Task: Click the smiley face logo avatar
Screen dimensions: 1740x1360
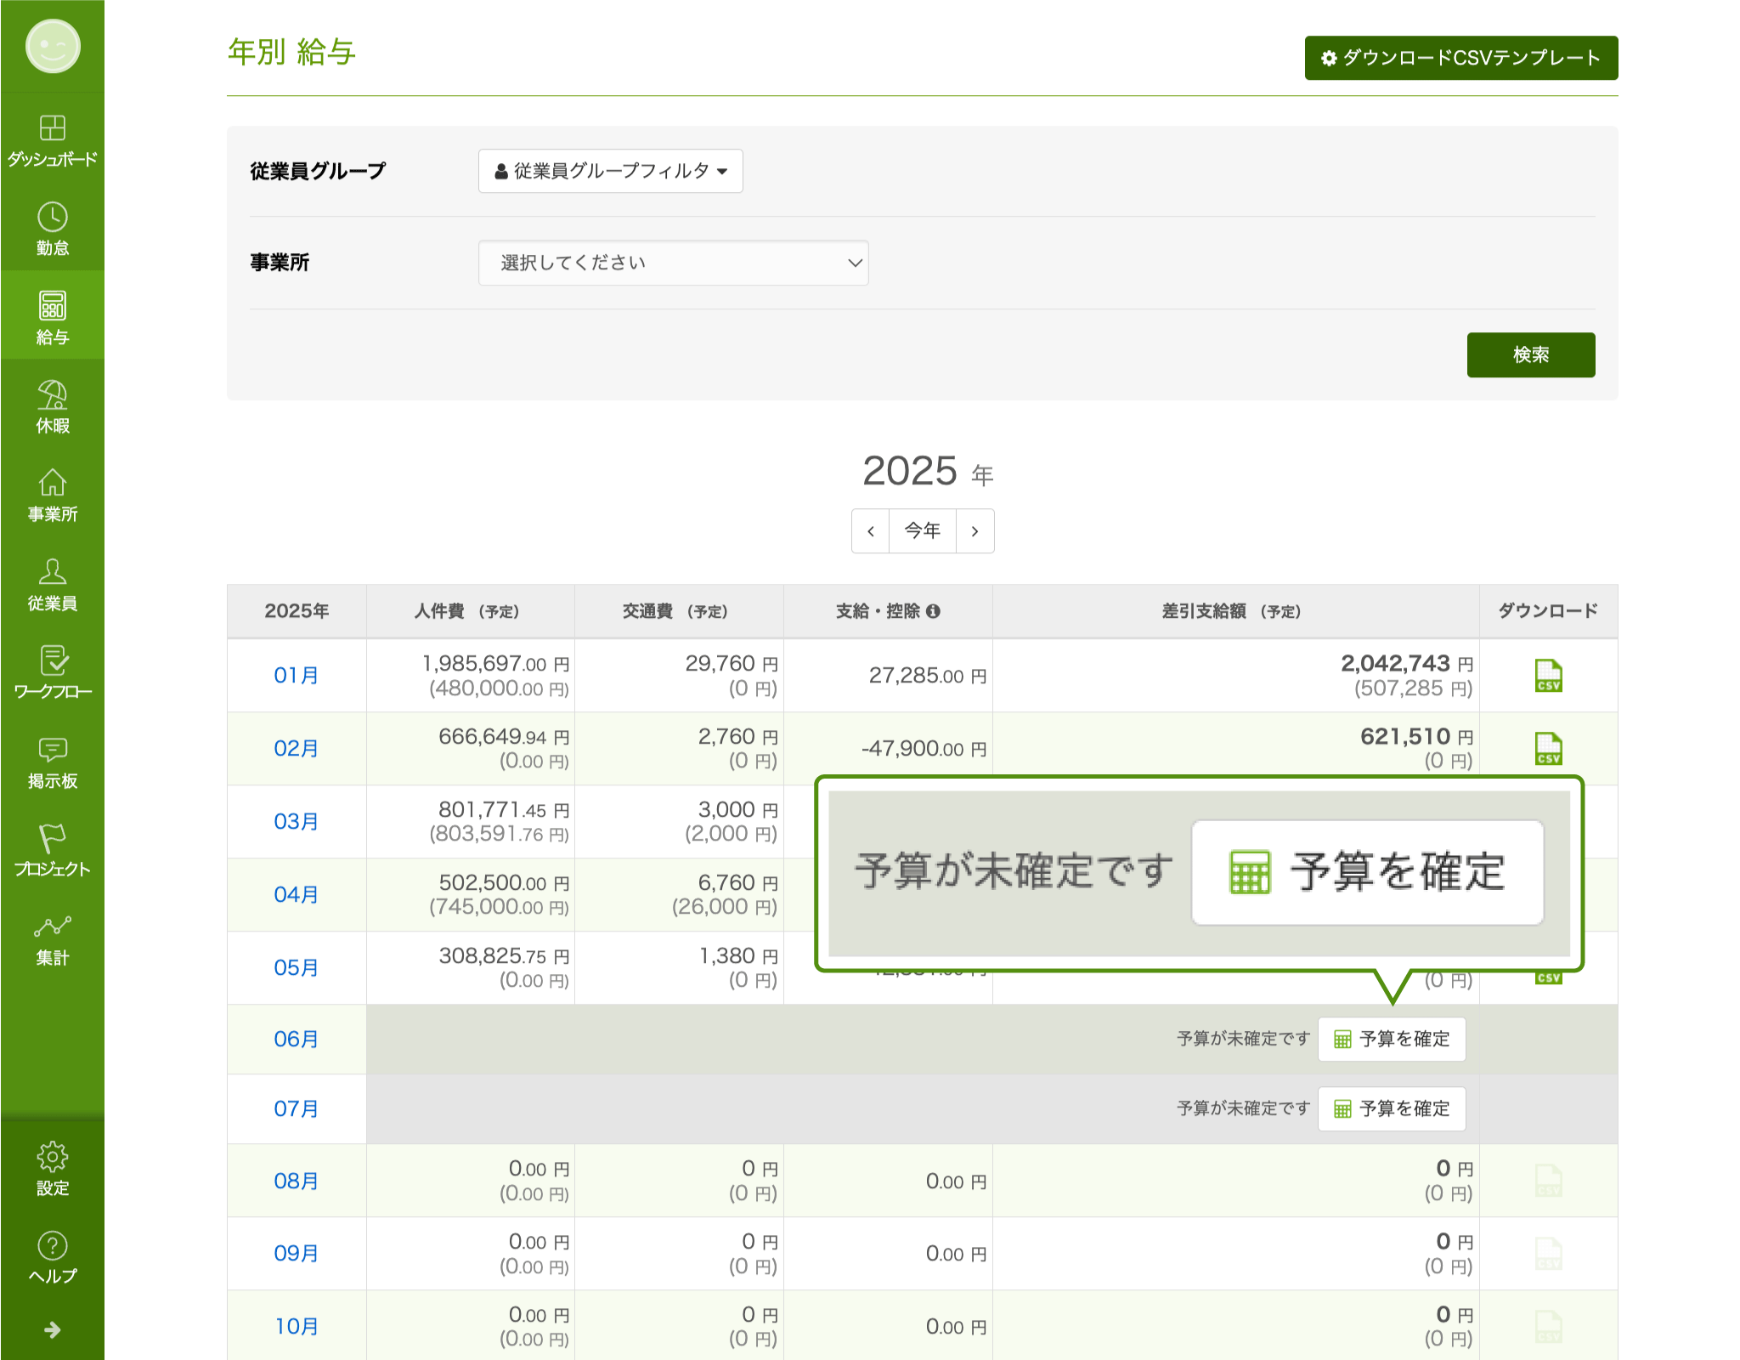Action: (53, 47)
